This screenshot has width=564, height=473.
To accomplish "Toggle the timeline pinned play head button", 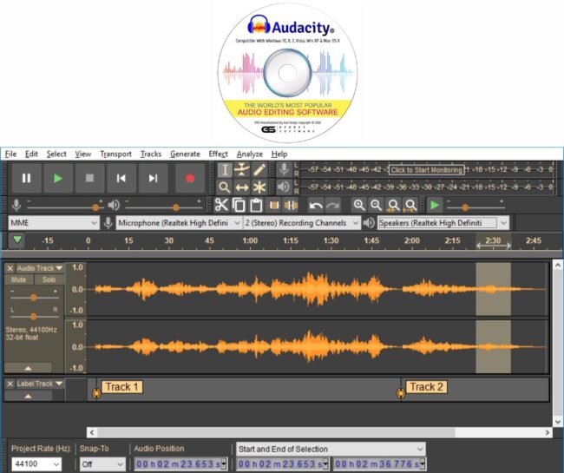I will (x=16, y=240).
